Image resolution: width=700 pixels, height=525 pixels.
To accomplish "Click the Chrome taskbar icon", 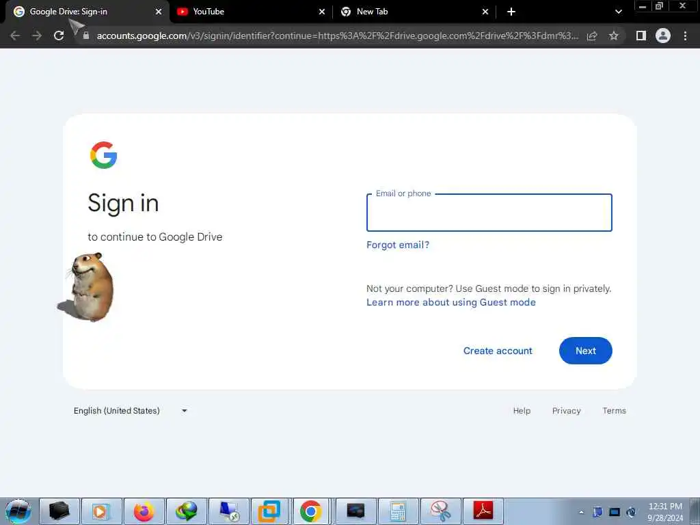I will point(311,511).
